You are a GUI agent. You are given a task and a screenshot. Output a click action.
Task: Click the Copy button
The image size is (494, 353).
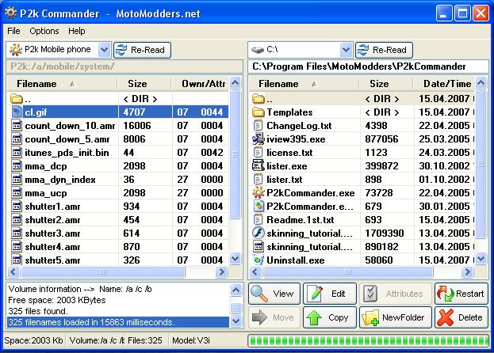click(330, 317)
